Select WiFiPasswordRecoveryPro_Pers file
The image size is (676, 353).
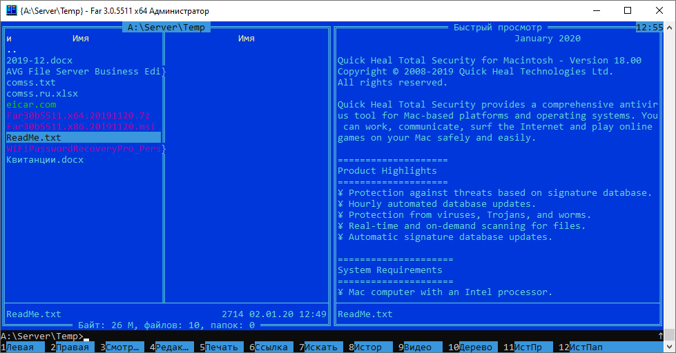[84, 148]
